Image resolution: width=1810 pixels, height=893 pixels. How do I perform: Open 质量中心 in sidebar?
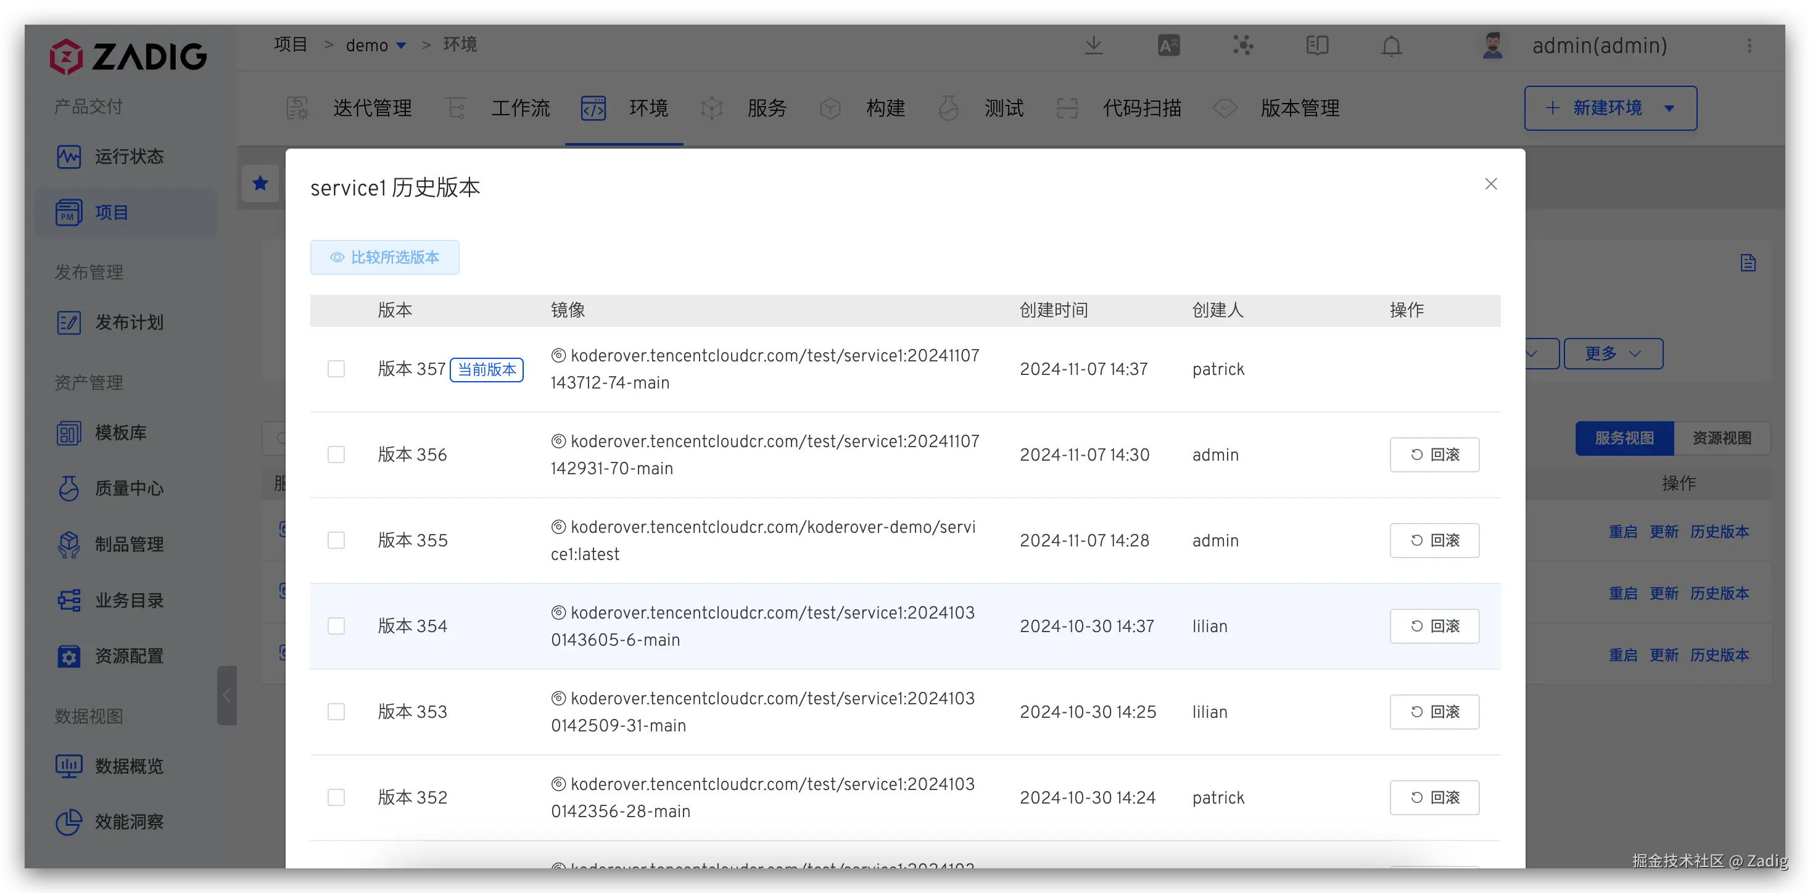128,488
